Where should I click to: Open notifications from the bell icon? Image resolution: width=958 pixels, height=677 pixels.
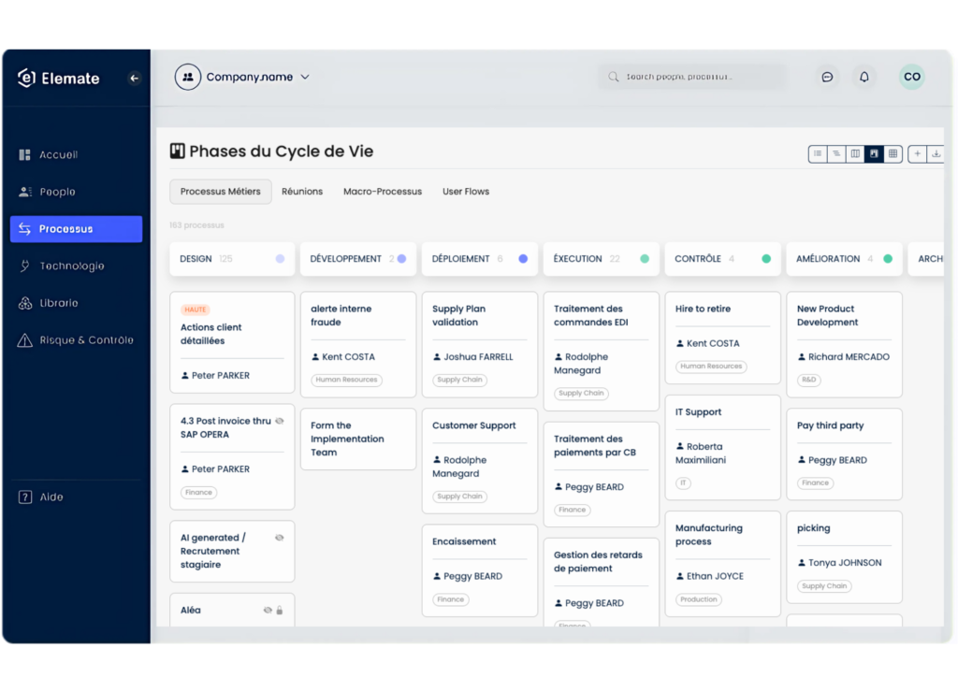coord(864,77)
